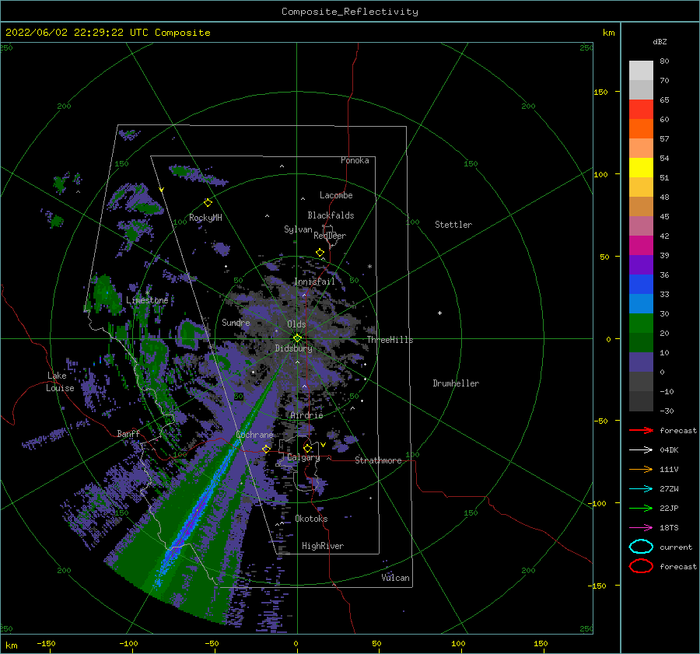Click the yellow diamond marker beside RockyMH

point(208,203)
